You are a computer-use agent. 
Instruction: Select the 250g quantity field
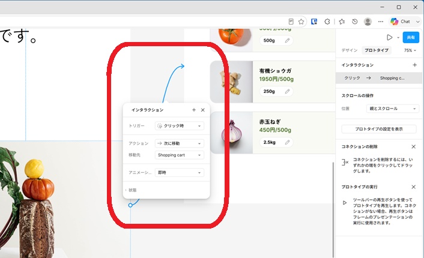276,91
